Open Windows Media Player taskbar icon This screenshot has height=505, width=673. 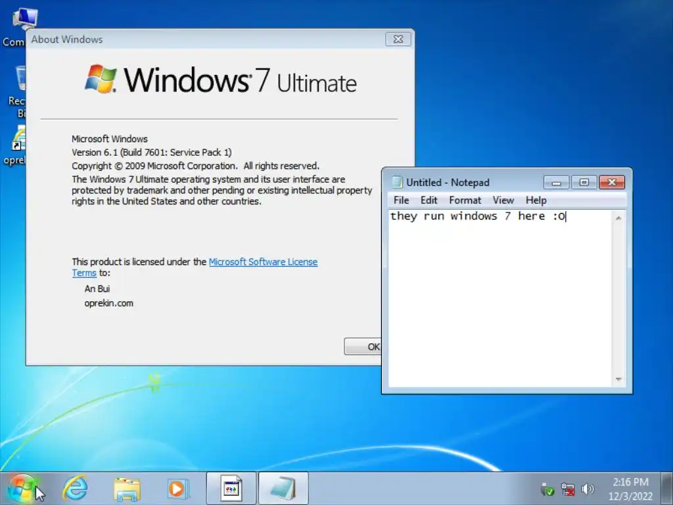coord(178,489)
